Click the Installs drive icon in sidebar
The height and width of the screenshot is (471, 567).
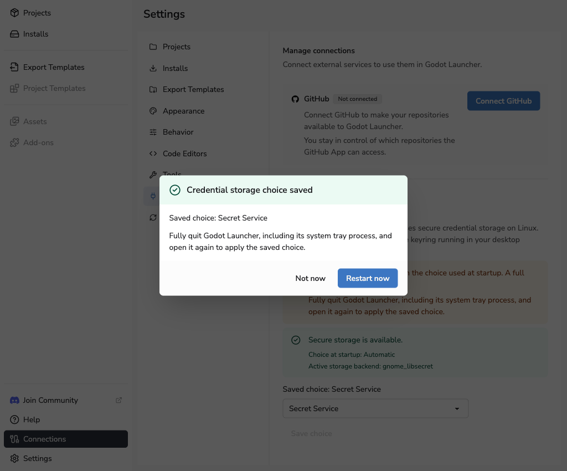point(14,34)
